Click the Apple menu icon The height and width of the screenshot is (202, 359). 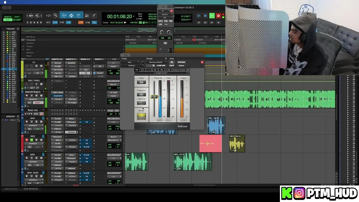click(5, 2)
